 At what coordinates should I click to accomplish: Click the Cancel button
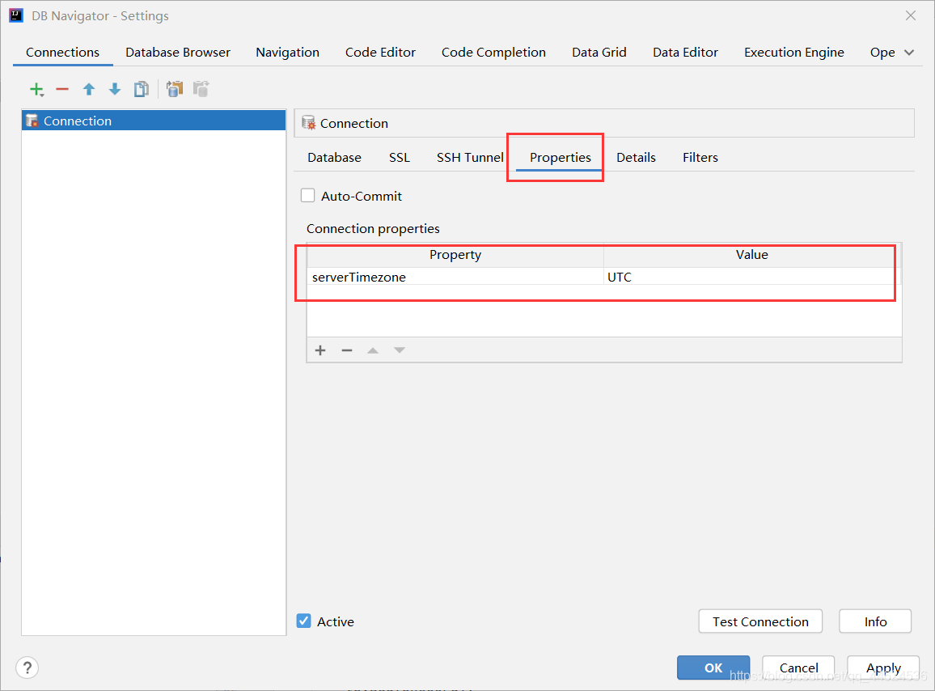(798, 668)
